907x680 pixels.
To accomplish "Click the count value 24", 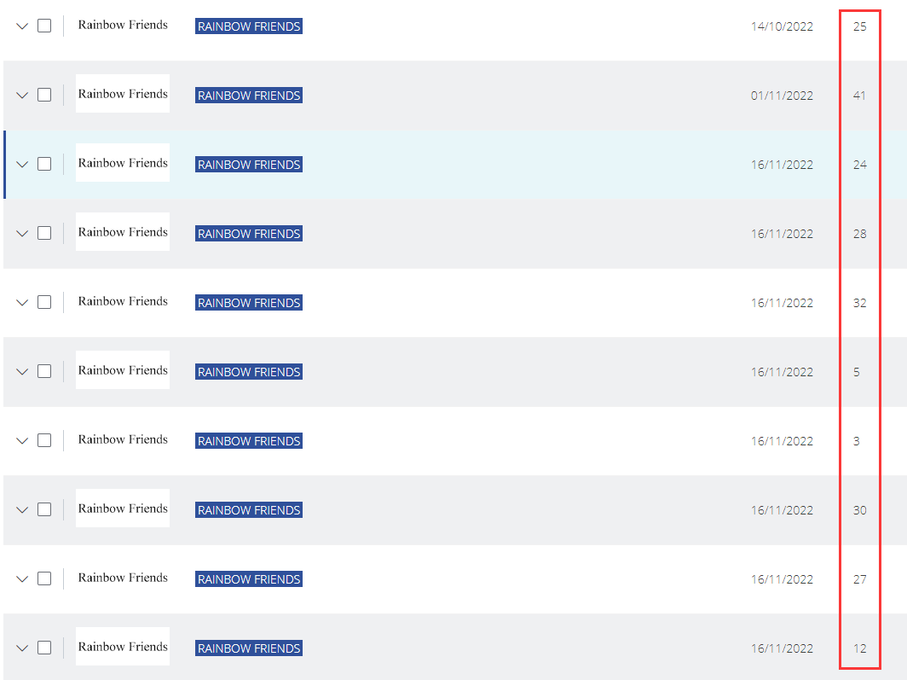I will coord(859,165).
